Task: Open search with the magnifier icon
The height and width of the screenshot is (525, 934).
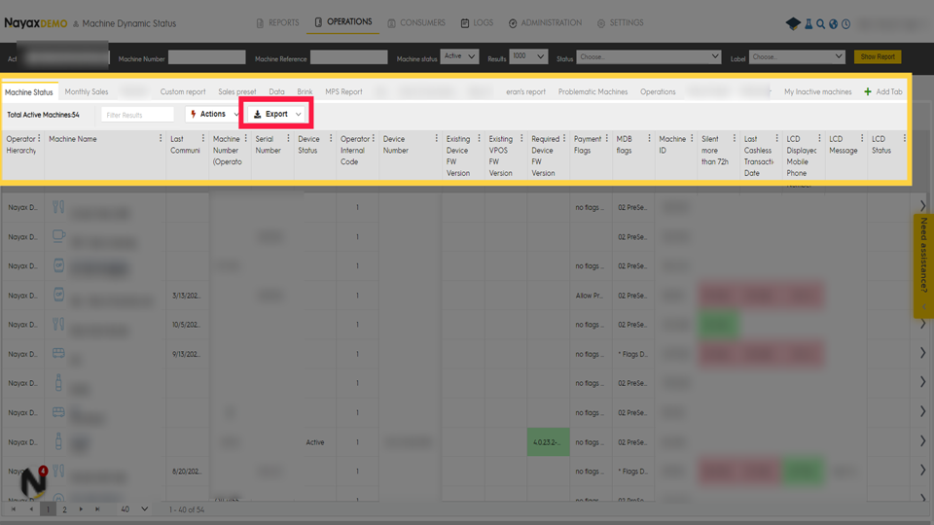Action: (x=820, y=23)
